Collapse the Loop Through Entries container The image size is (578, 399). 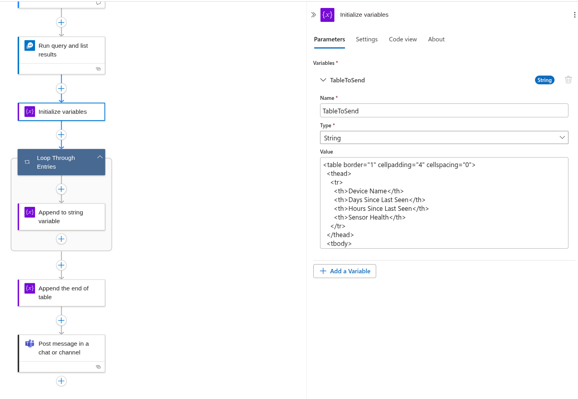(x=100, y=157)
